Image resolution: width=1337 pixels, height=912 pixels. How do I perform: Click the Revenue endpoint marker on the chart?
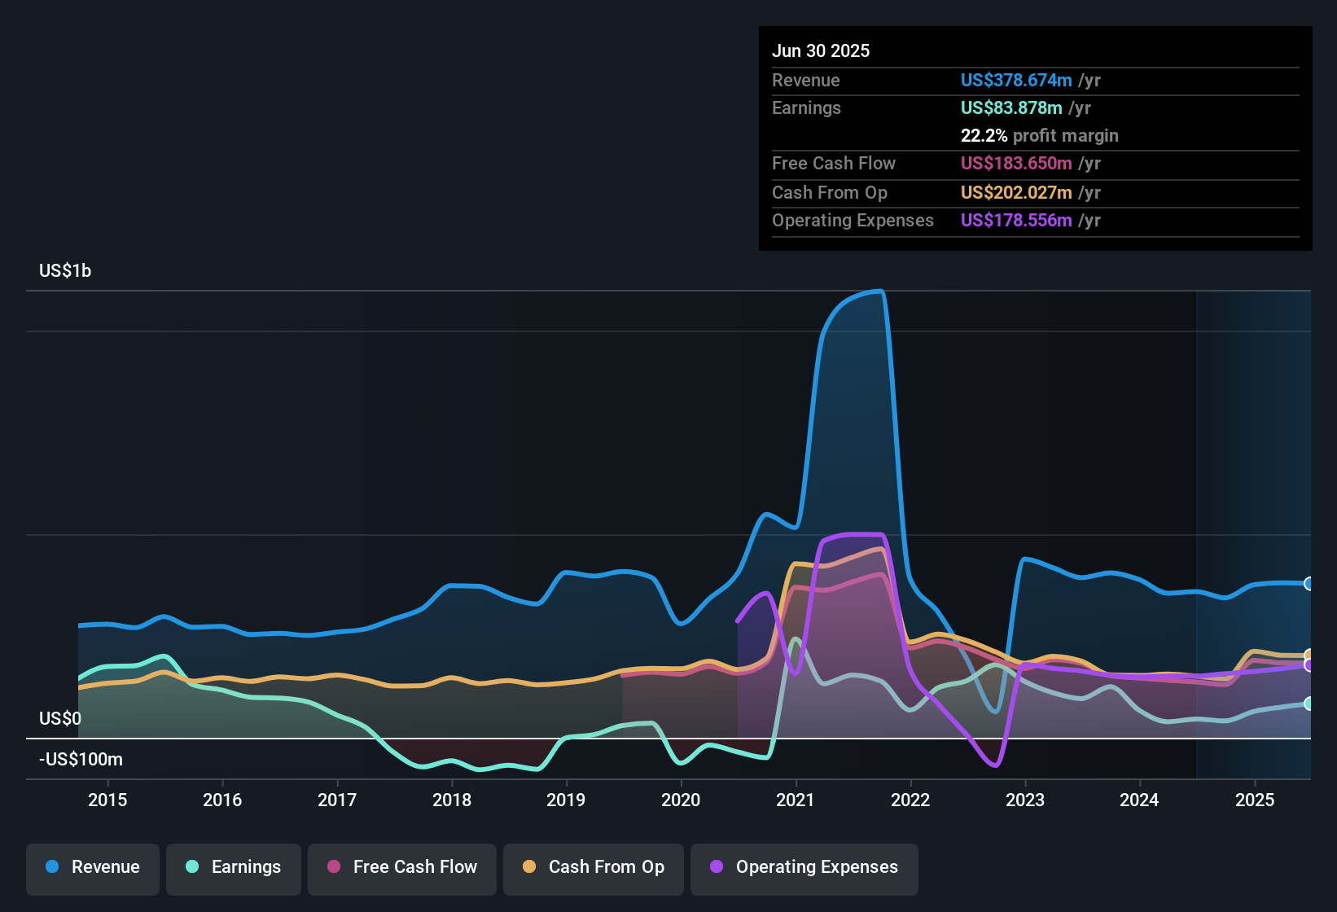(x=1309, y=584)
